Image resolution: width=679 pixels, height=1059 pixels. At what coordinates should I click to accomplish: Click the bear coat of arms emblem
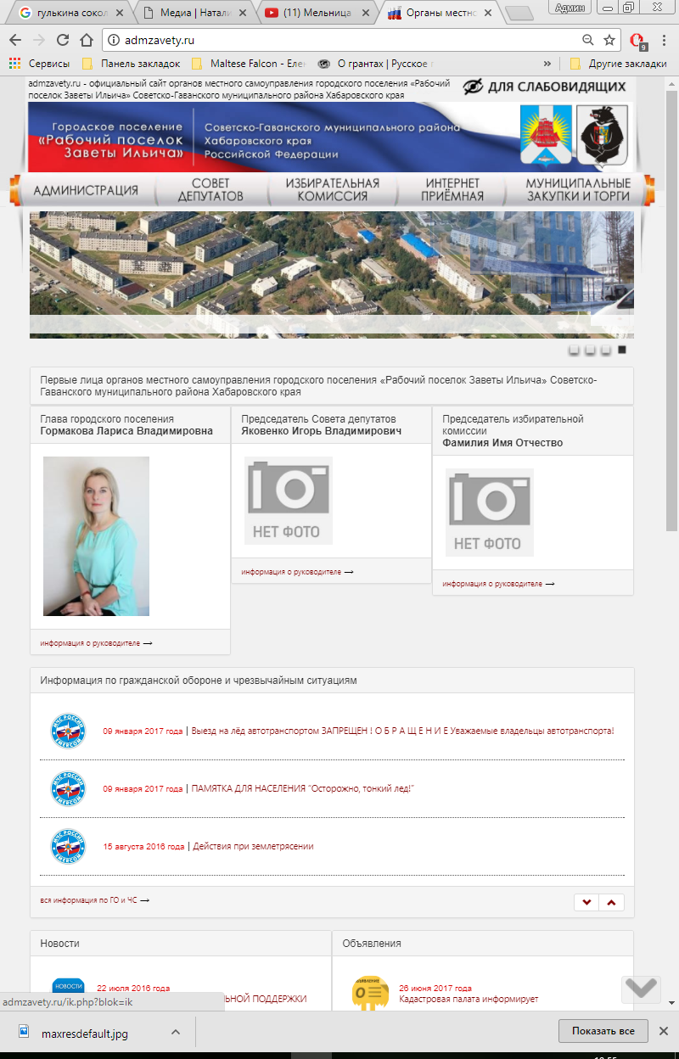[602, 134]
